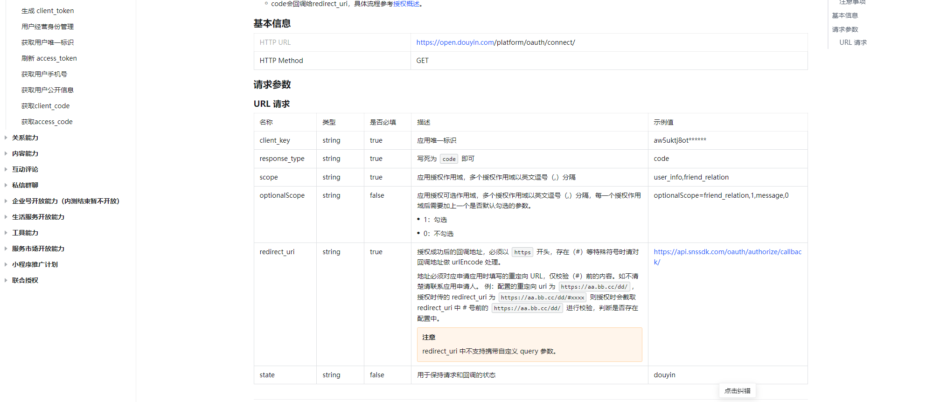Click the state parameter name cell
This screenshot has height=402, width=933.
pyautogui.click(x=285, y=375)
